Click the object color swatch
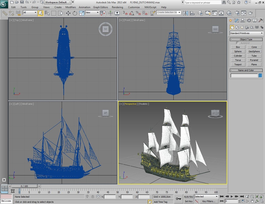265x204 pixels. click(x=261, y=75)
